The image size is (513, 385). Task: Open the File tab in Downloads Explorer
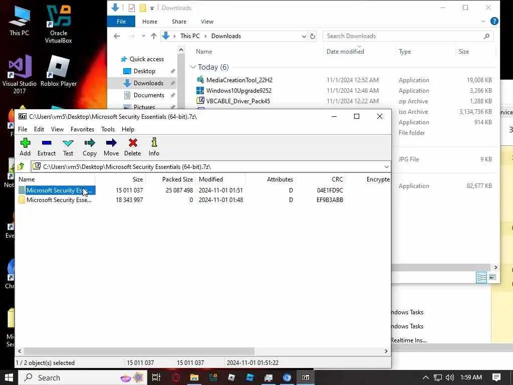(x=121, y=22)
